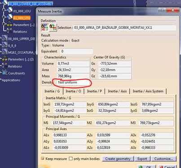Click the M1 value 157,54kgxm2

[69, 123]
